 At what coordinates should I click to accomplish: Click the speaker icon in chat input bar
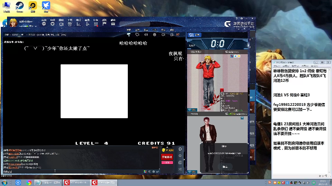149,172
